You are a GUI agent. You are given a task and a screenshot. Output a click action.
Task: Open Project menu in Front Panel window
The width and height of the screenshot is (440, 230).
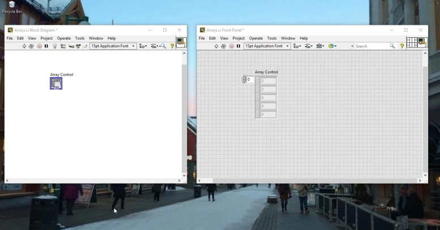238,38
